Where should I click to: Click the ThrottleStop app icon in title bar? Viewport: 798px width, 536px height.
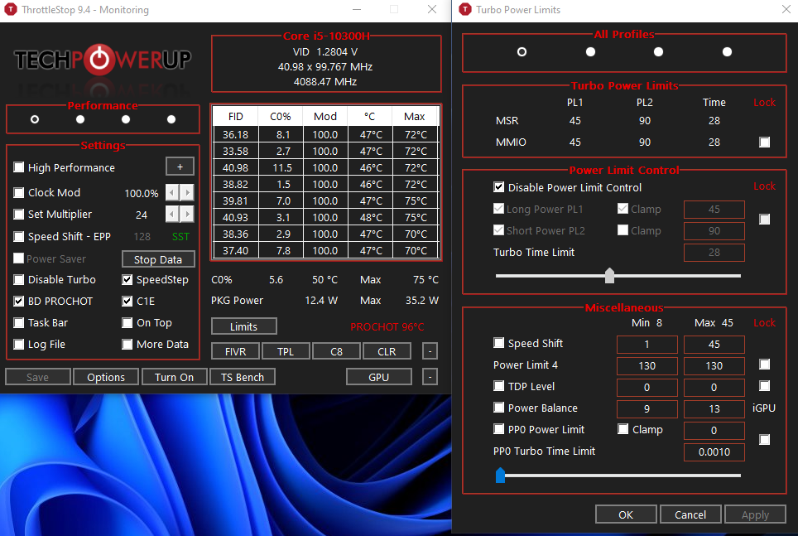point(10,10)
